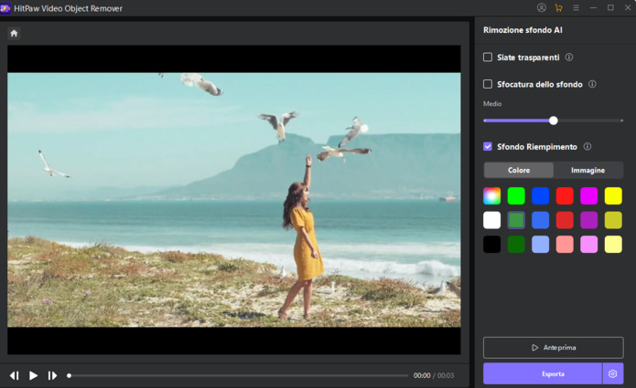Viewport: 636px width, 388px height.
Task: Open the shopping cart icon
Action: pos(558,8)
